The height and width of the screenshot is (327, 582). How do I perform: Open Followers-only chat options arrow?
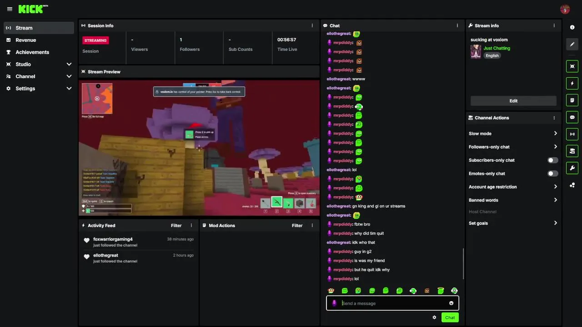click(x=555, y=147)
